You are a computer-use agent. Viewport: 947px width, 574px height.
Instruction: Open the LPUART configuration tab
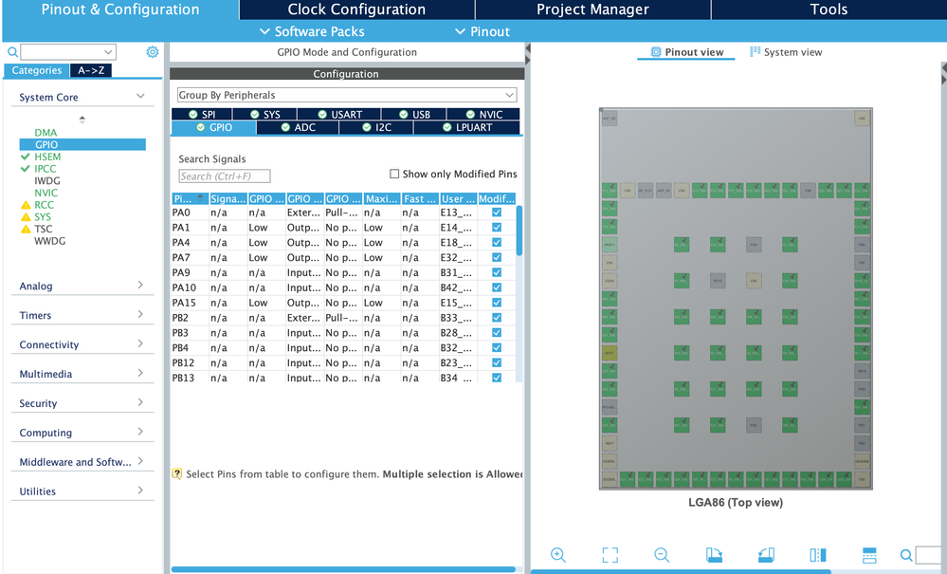coord(466,127)
